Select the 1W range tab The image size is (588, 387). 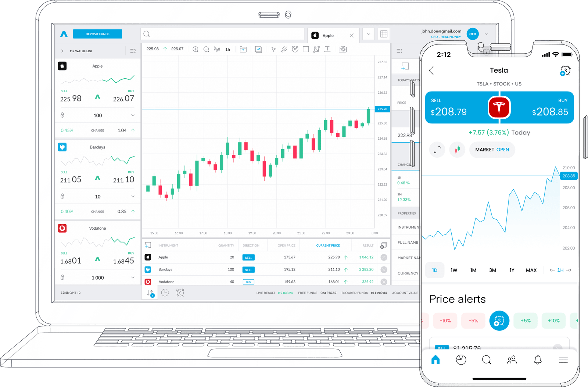point(454,270)
